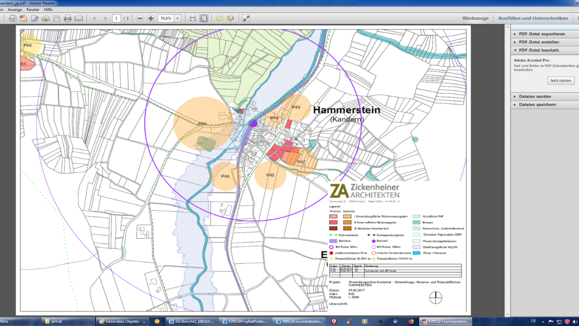The height and width of the screenshot is (326, 579).
Task: Zoom in with the plus icon
Action: (x=151, y=18)
